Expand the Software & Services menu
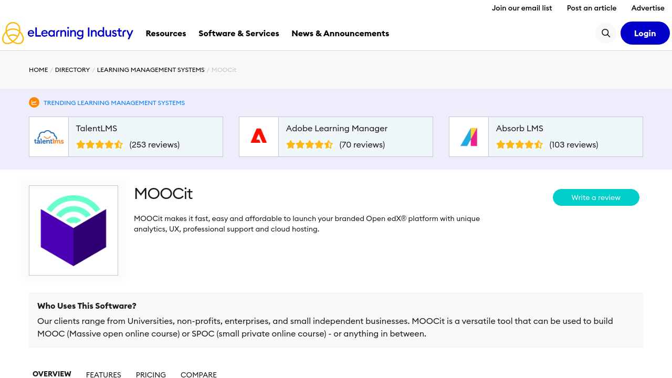 pos(239,33)
